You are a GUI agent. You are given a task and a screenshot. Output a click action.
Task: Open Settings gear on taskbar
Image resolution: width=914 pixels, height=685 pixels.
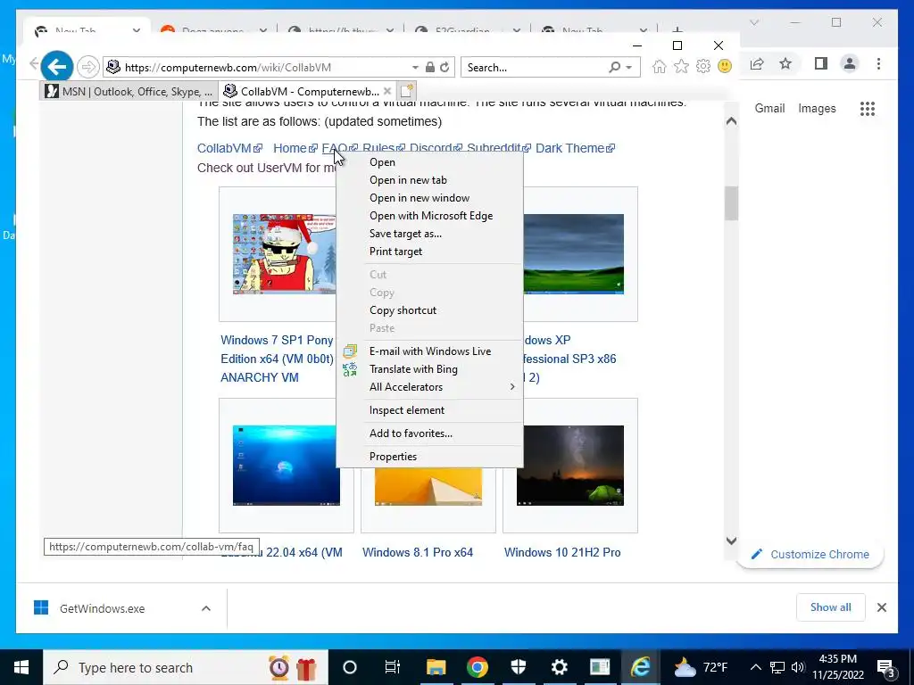tap(559, 667)
